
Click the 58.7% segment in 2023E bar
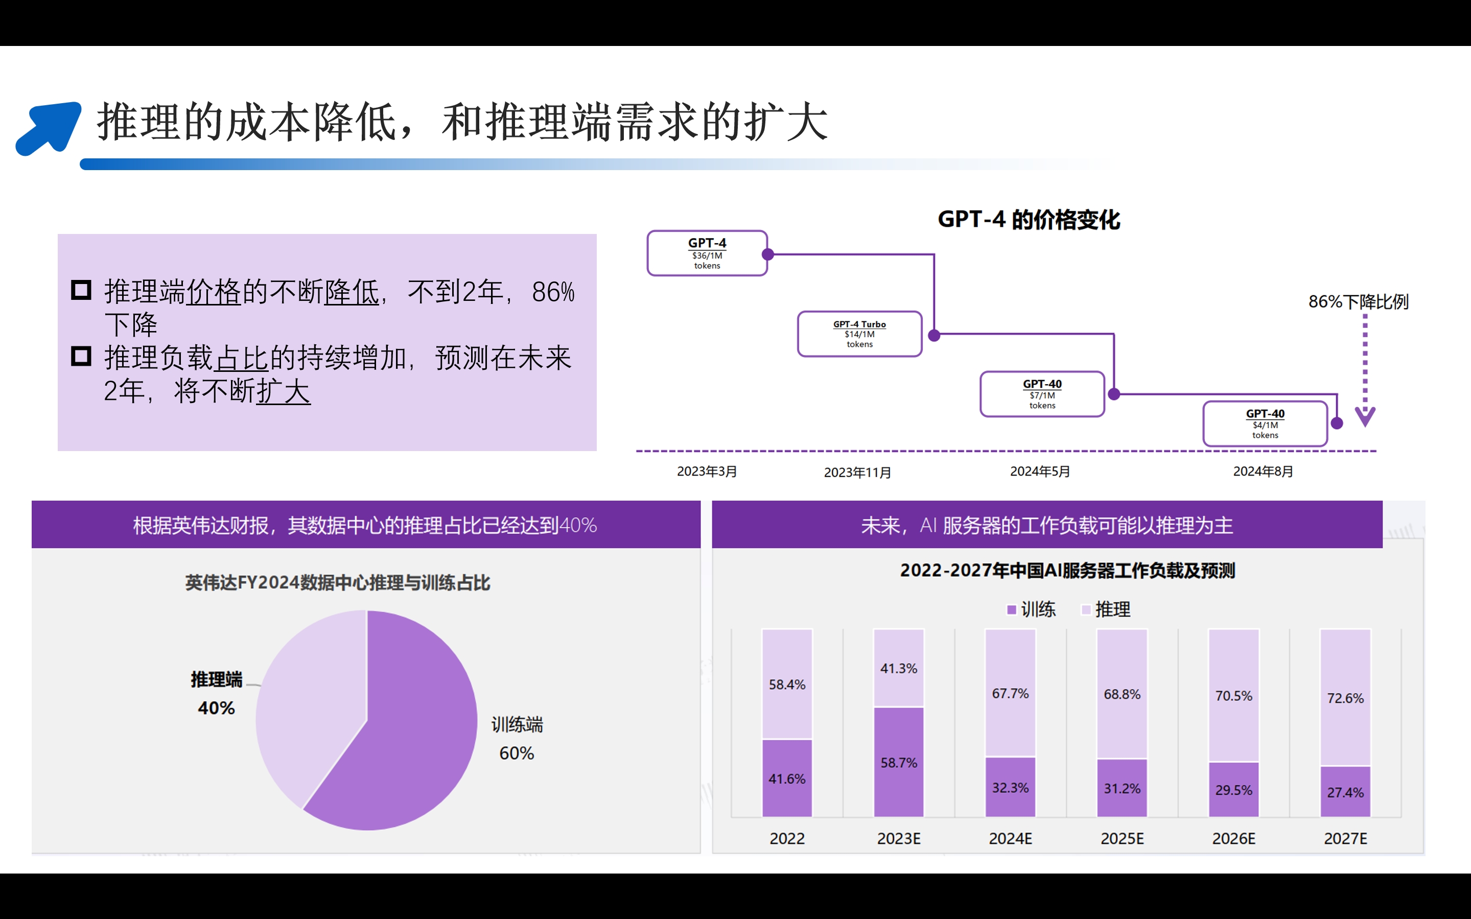coord(898,762)
